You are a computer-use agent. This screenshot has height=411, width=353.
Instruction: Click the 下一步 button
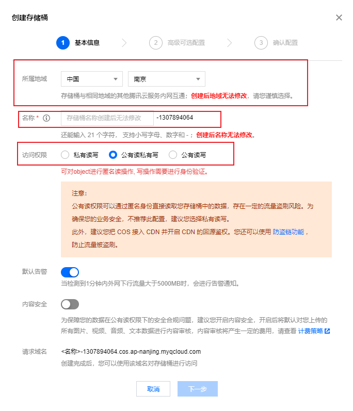198,389
